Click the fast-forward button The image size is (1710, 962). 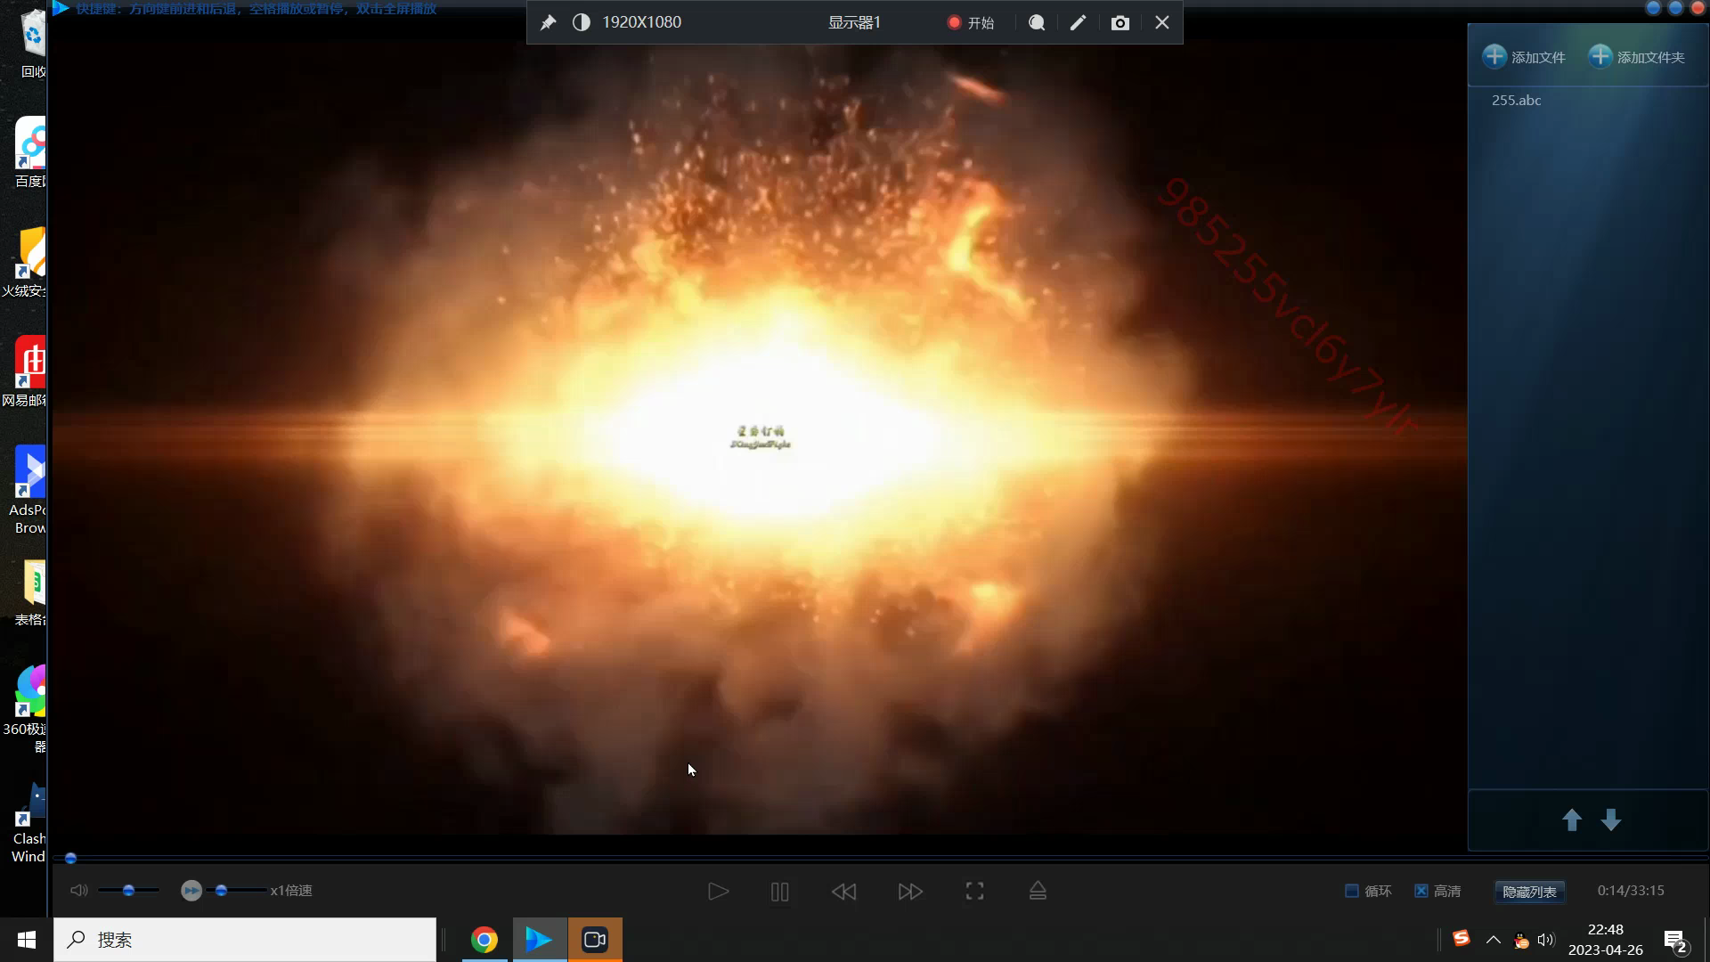point(909,892)
